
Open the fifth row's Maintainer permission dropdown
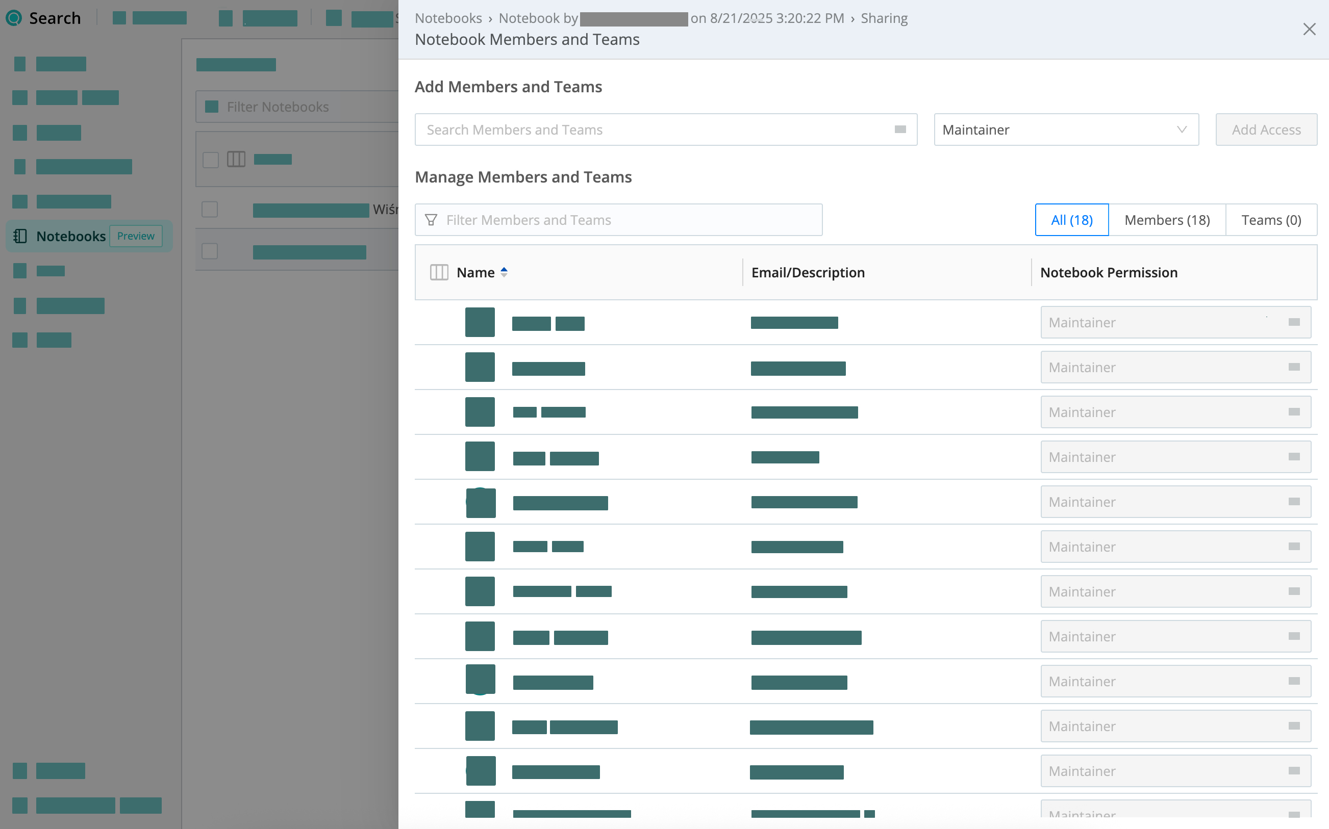(1175, 502)
